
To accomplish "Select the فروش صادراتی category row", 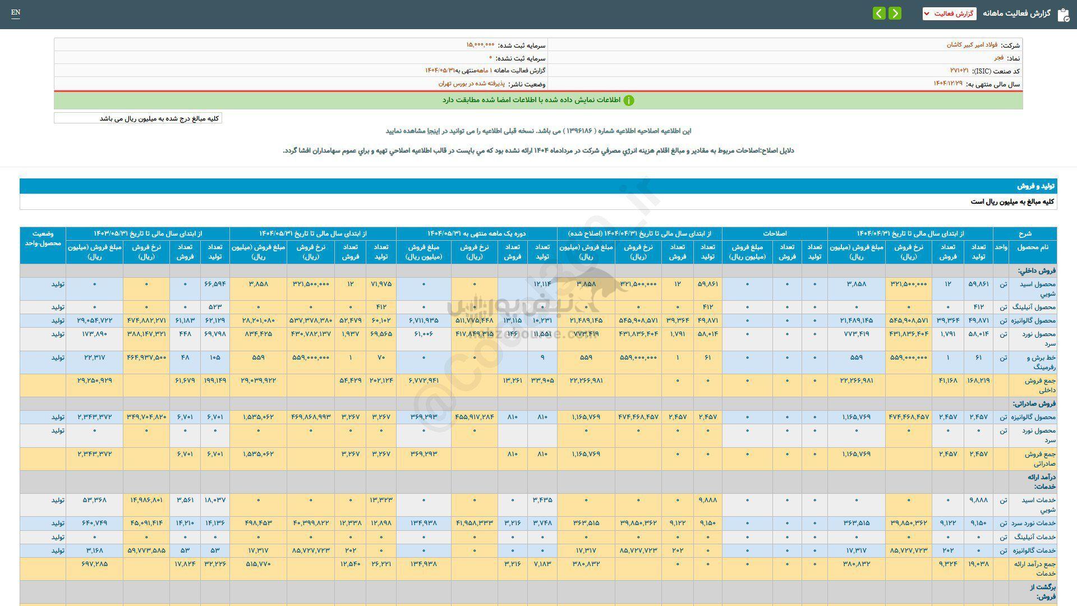I will pyautogui.click(x=1034, y=403).
